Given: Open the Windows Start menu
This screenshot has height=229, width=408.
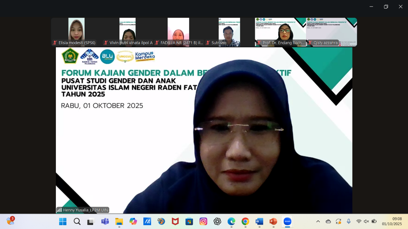Looking at the screenshot, I should pyautogui.click(x=62, y=222).
